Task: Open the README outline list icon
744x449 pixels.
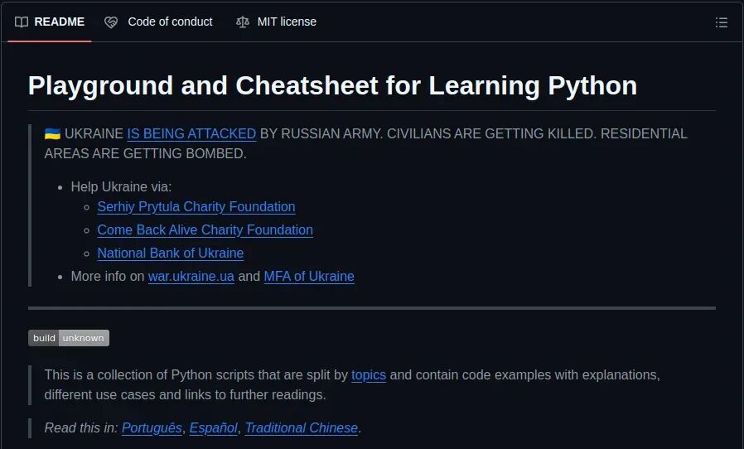Action: pos(722,22)
